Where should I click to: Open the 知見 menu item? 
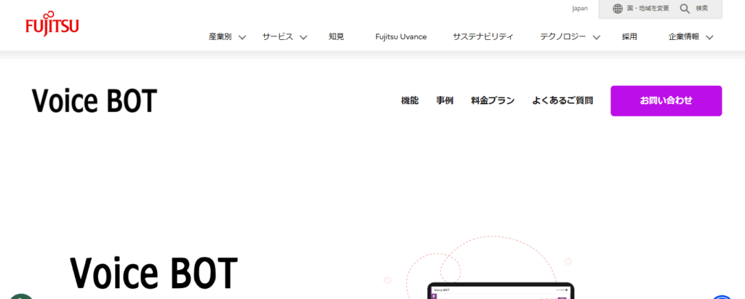click(x=336, y=37)
